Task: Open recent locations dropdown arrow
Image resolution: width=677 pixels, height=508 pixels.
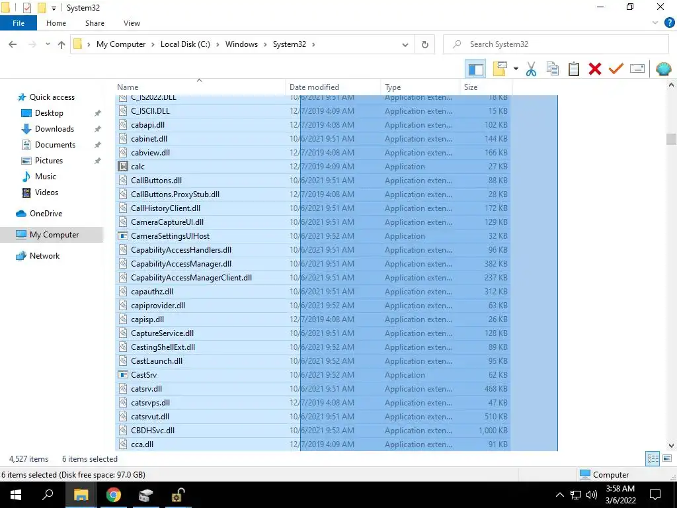Action: pyautogui.click(x=48, y=44)
